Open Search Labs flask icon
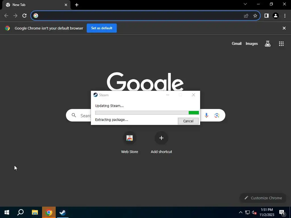Viewport: 291px width, 218px height. [x=268, y=44]
